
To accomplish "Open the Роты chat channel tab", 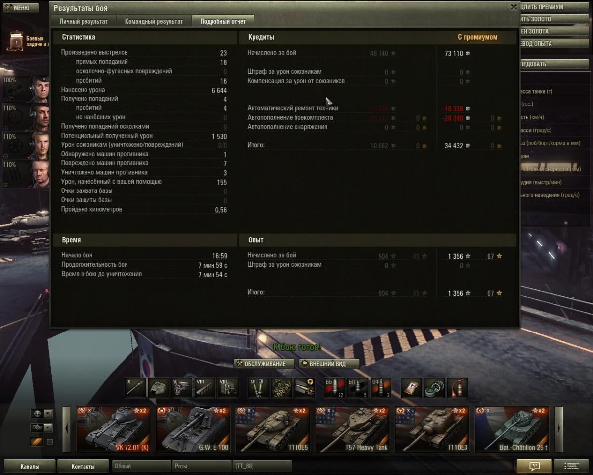I will [202, 466].
